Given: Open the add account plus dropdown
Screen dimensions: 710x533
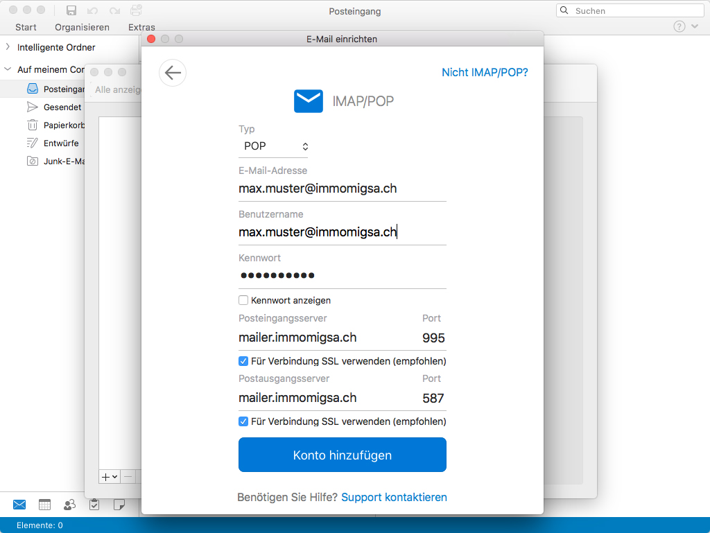Looking at the screenshot, I should 110,476.
